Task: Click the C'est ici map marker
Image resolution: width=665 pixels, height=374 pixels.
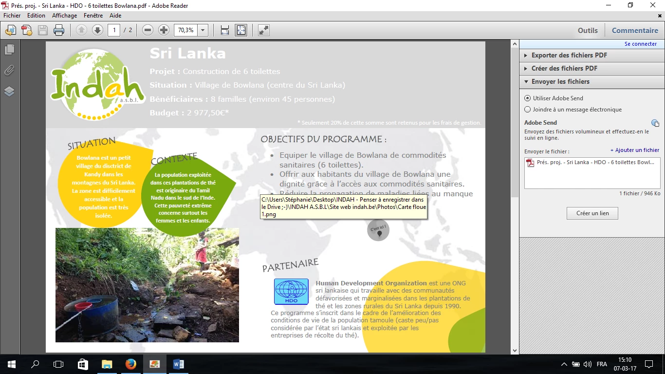Action: [378, 230]
